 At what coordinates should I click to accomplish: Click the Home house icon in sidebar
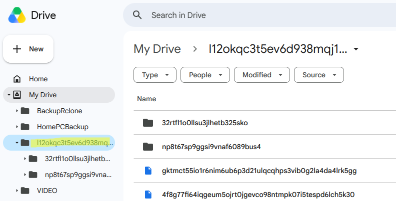pyautogui.click(x=17, y=79)
